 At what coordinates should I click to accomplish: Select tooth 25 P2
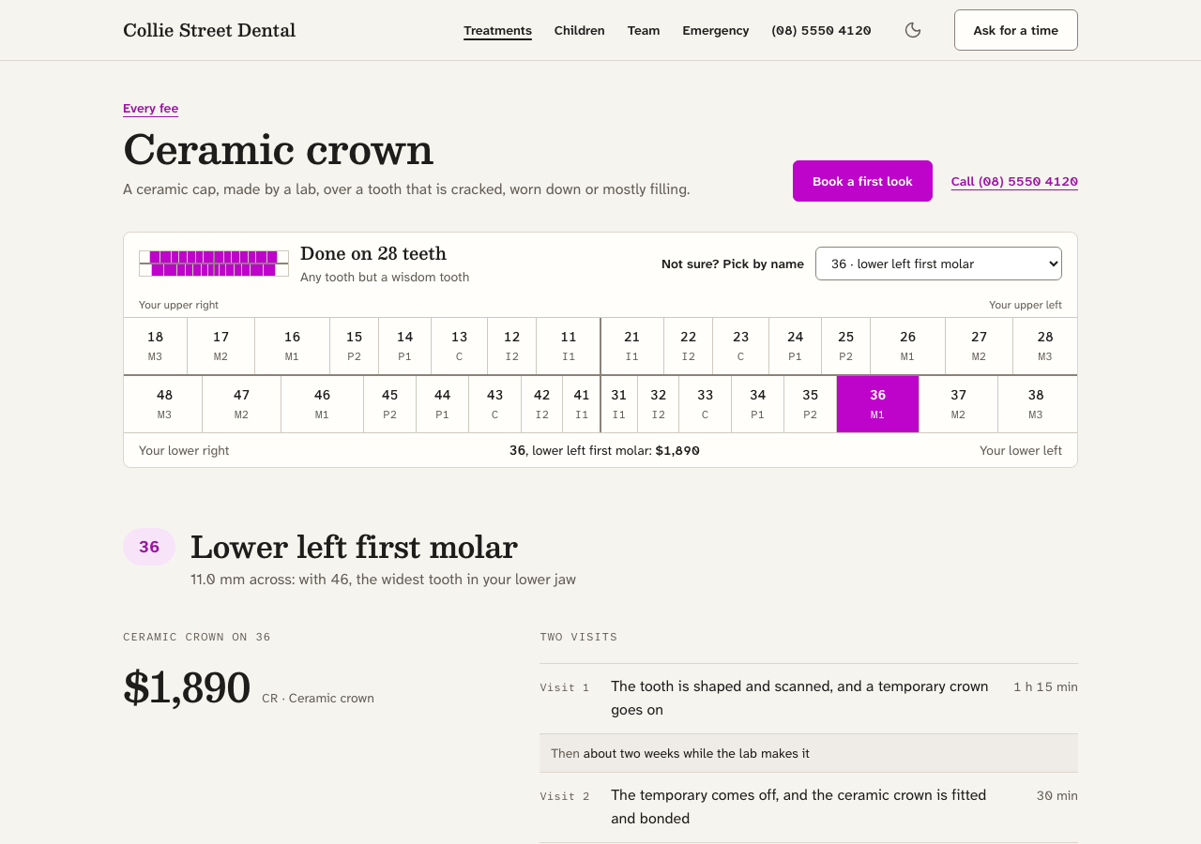[x=845, y=346]
